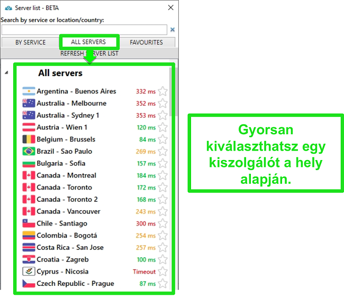Click the Austria flag icon
Screen dimensions: 344x300
click(x=29, y=127)
